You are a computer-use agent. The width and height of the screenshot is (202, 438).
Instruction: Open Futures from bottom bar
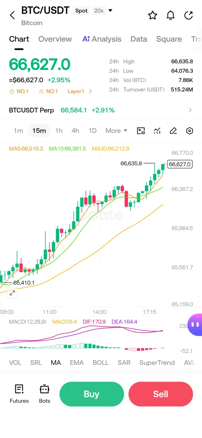pyautogui.click(x=19, y=394)
